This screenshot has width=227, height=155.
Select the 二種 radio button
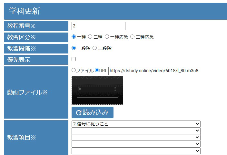click(90, 37)
